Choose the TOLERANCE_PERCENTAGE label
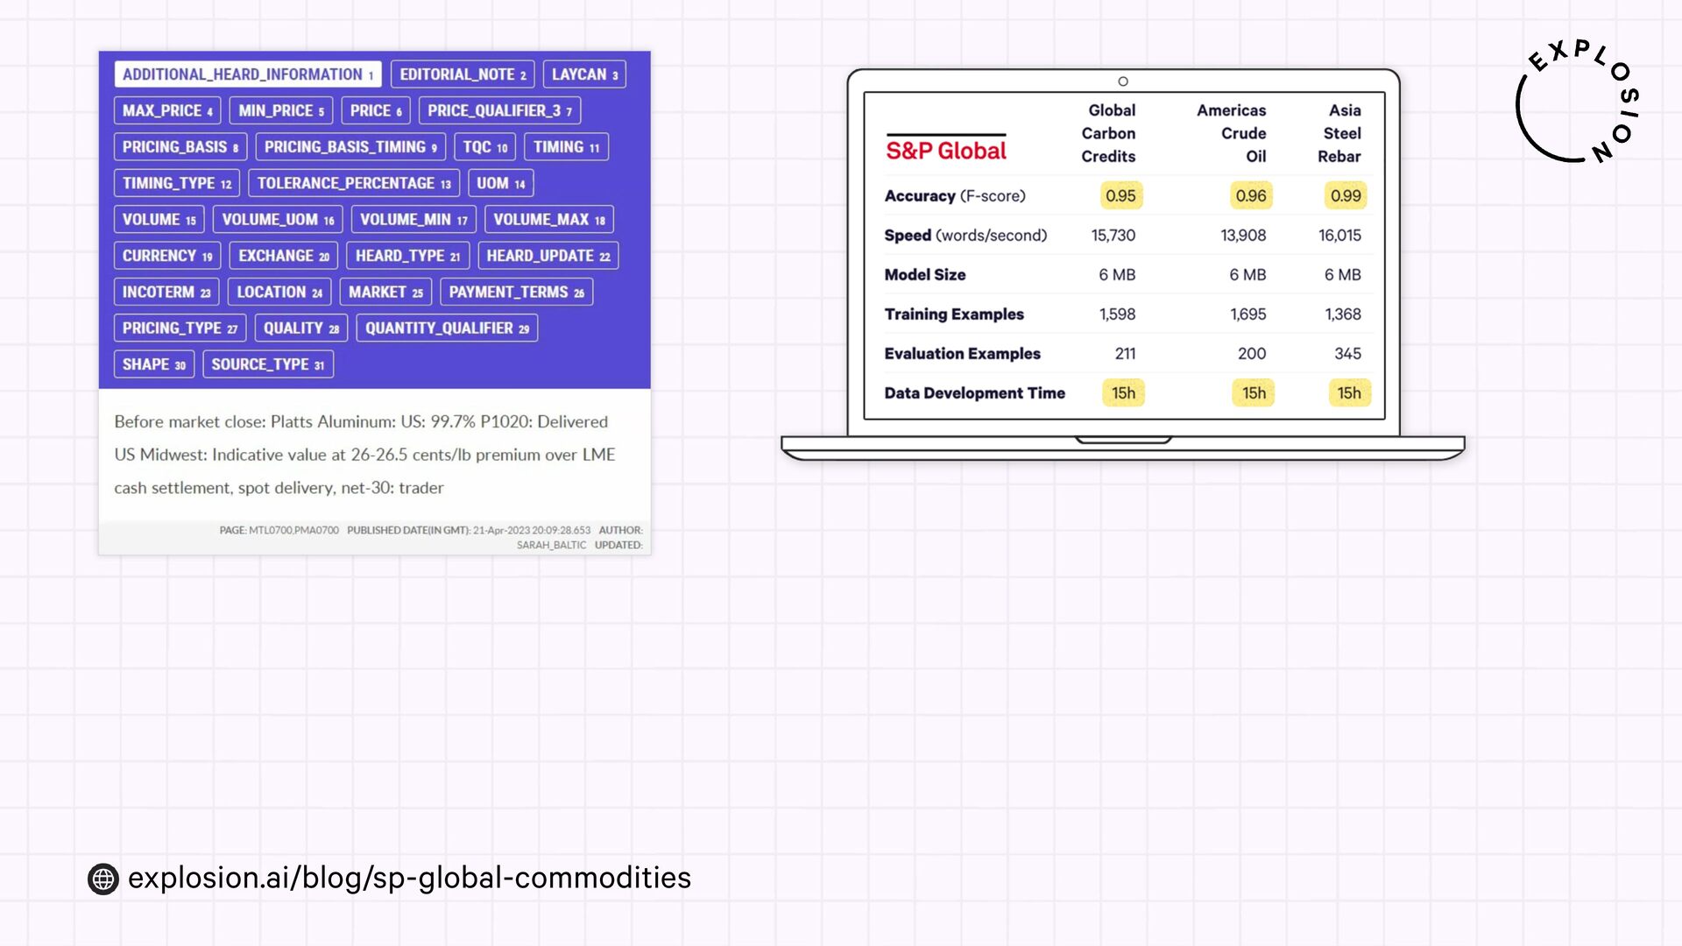Image resolution: width=1682 pixels, height=946 pixels. (x=354, y=183)
